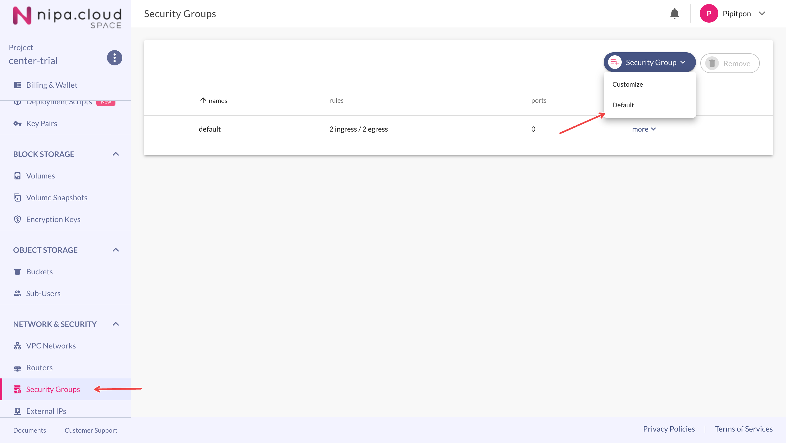Open Documents link
786x443 pixels.
(x=29, y=430)
